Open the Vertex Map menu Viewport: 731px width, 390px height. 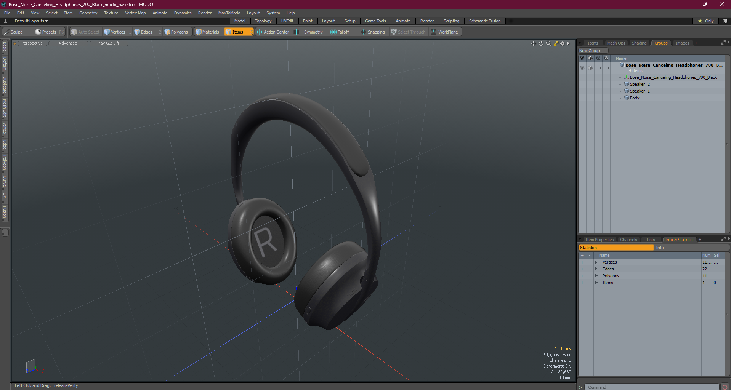click(135, 13)
